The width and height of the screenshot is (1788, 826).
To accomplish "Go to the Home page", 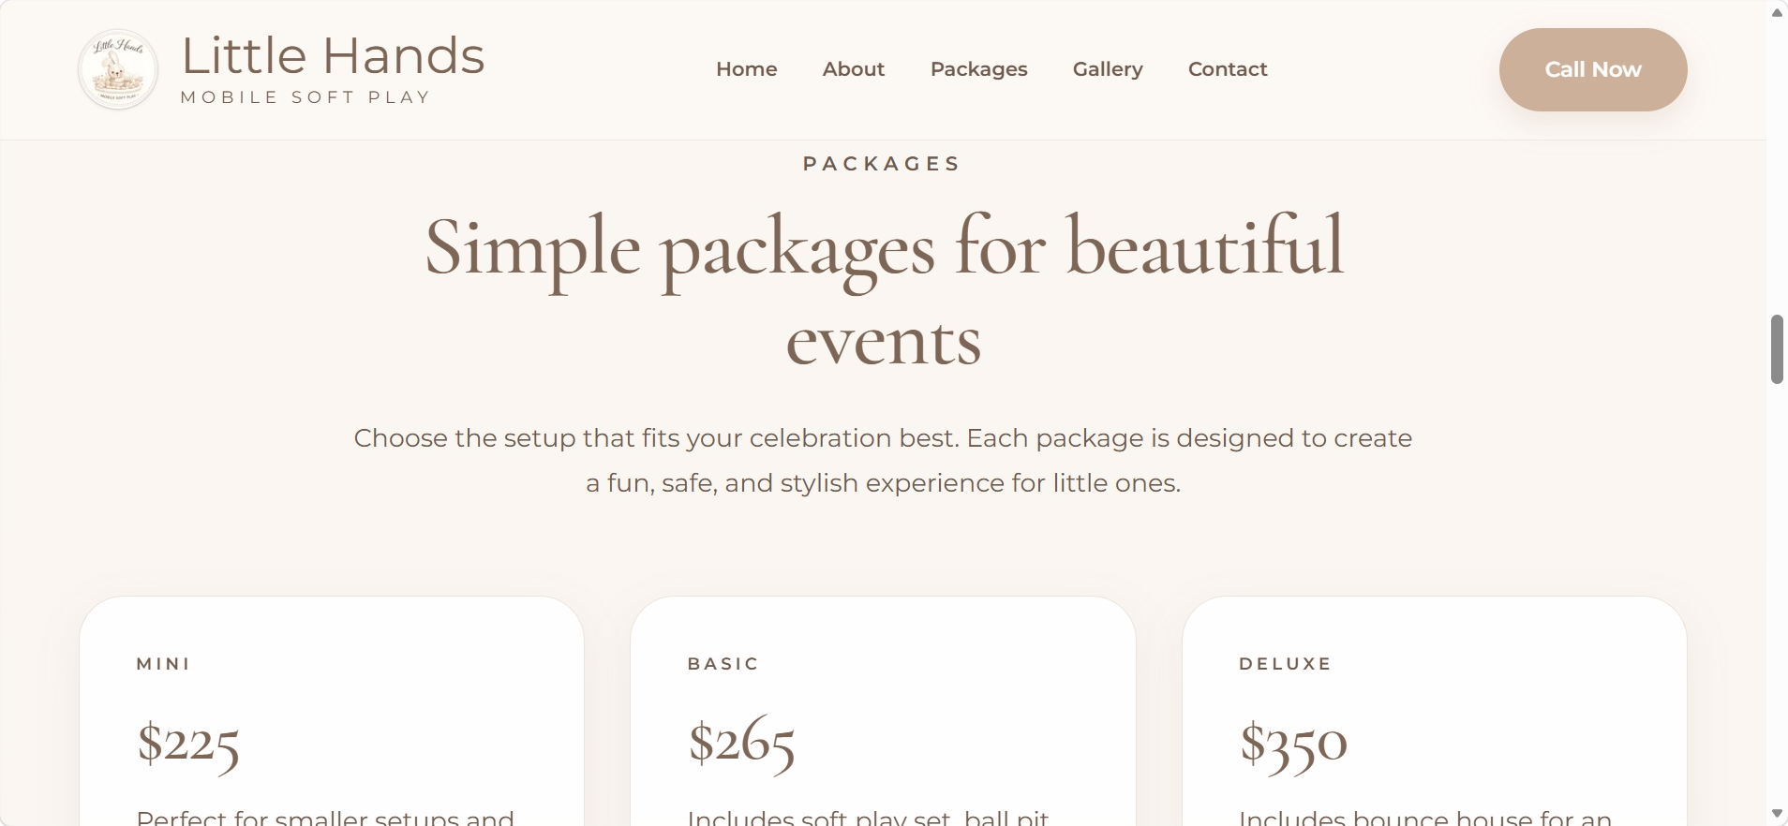I will pyautogui.click(x=746, y=69).
